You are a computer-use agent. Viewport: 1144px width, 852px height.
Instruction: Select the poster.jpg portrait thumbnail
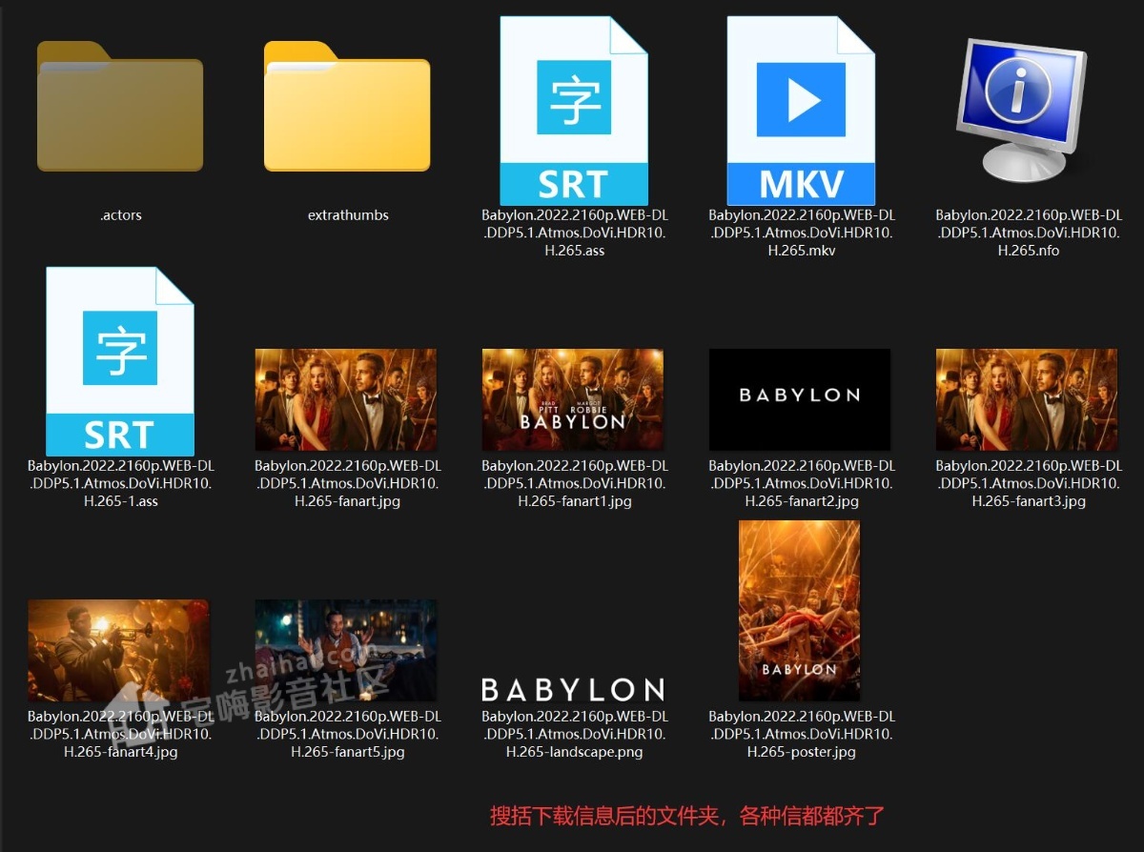[800, 611]
